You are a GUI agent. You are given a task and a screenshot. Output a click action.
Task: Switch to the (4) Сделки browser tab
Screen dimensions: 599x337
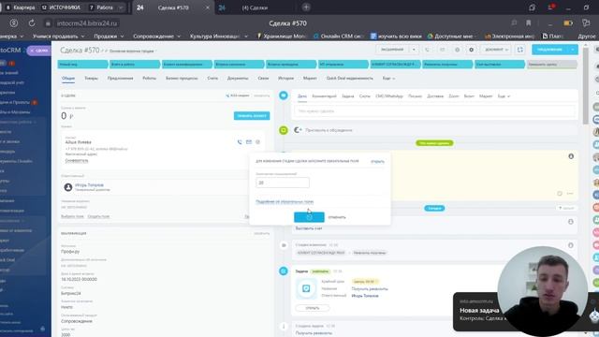pyautogui.click(x=255, y=7)
